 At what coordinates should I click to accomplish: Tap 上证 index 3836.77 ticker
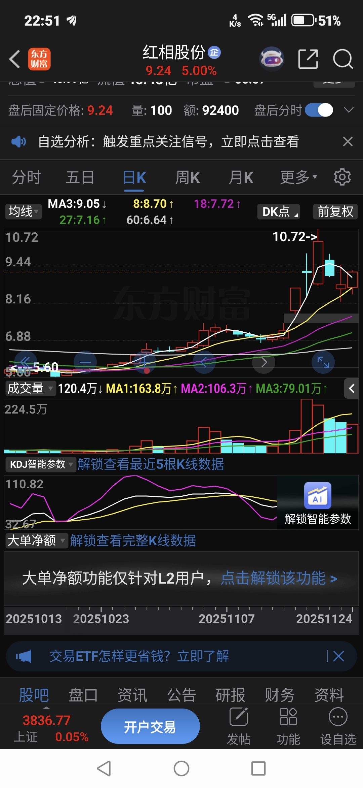coord(51,728)
